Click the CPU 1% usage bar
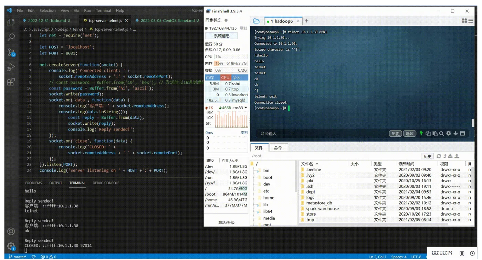482x260 pixels. pos(231,56)
